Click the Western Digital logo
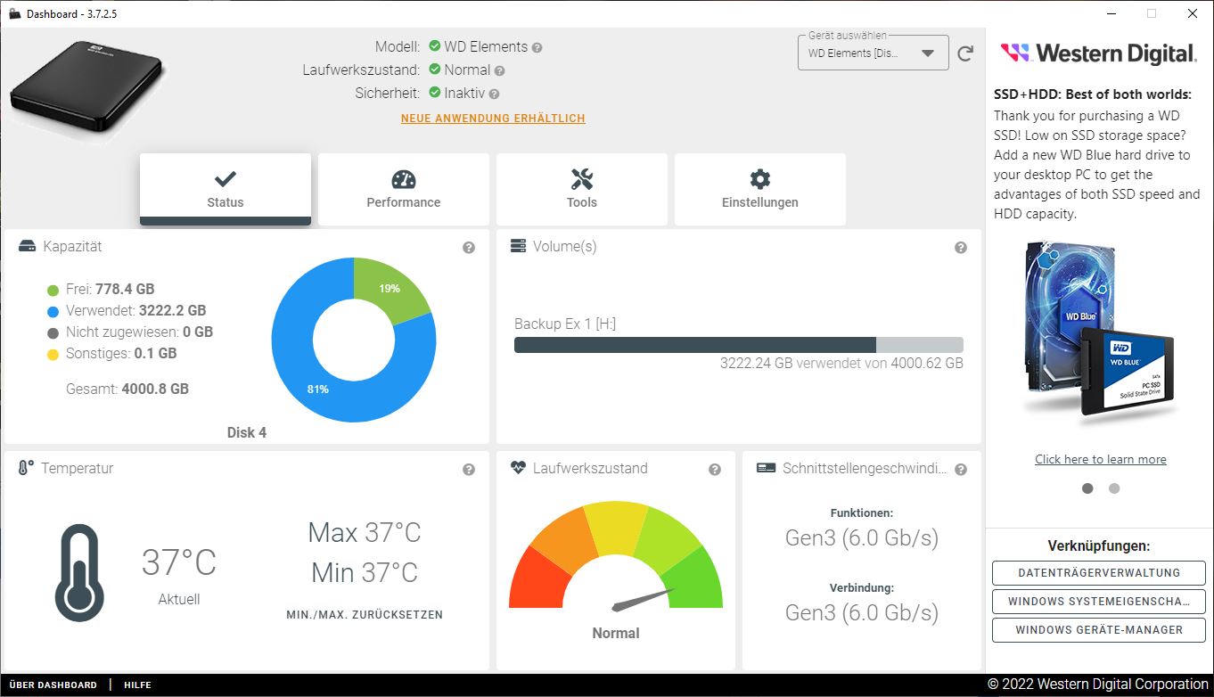 click(1099, 53)
